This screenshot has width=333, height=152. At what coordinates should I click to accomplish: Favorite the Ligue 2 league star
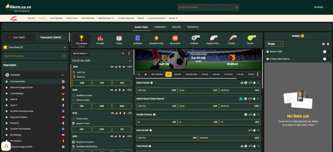coord(7,105)
